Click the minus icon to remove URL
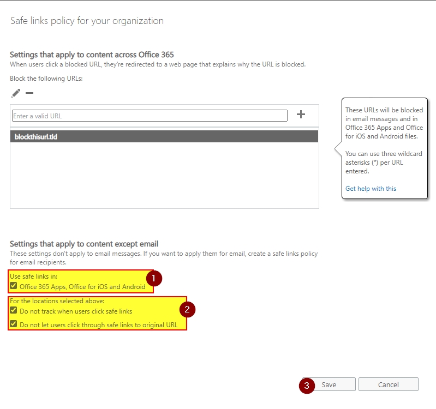 pos(29,93)
